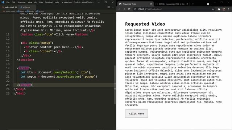Reload the browser page
This screenshot has height=130, width=232.
point(129,9)
